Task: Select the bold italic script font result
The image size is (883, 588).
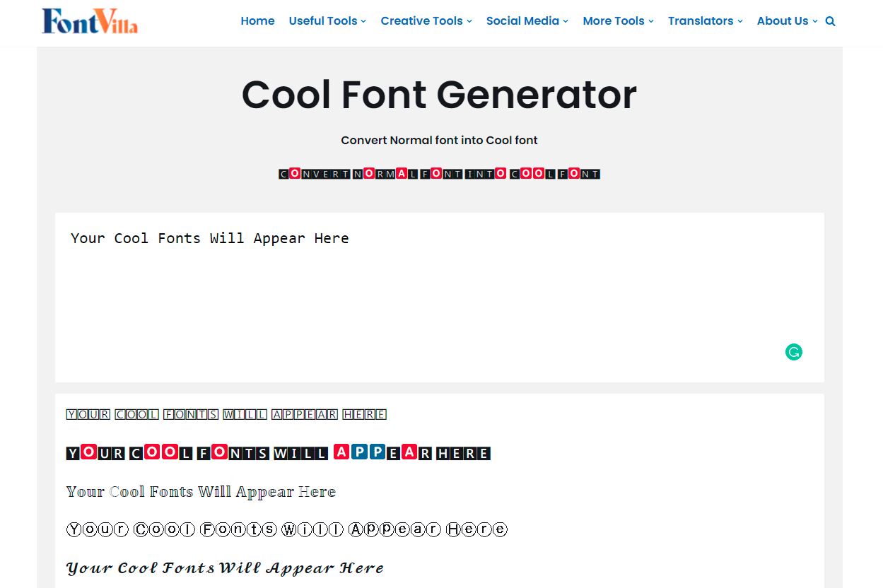Action: click(x=225, y=568)
